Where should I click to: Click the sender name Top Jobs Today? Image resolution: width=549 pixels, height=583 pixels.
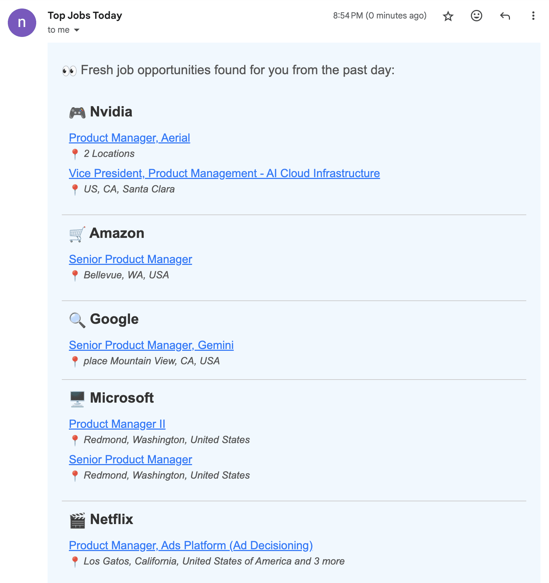(85, 16)
